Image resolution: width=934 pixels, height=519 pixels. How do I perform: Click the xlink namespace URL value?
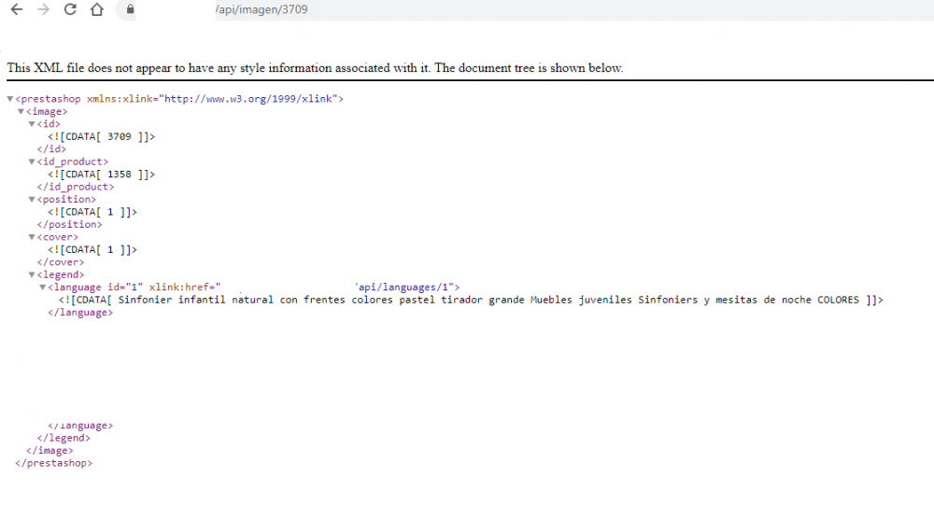[248, 99]
